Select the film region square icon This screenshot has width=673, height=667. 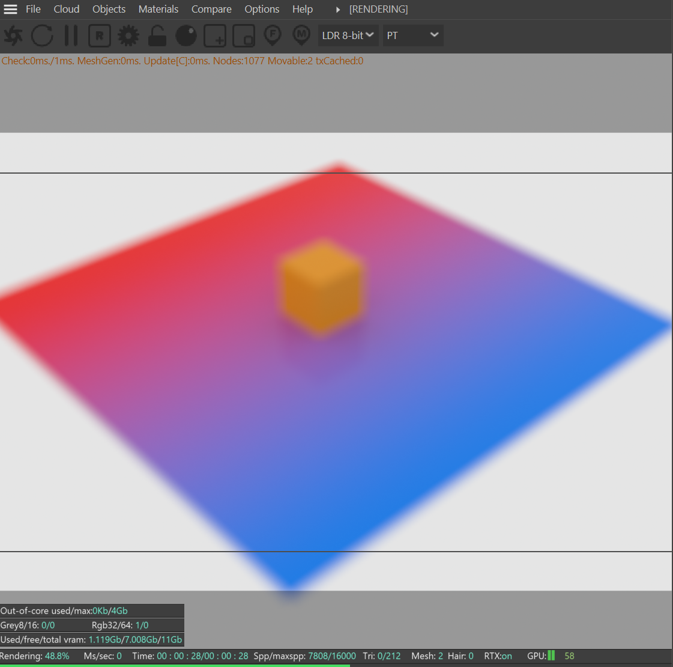click(244, 36)
